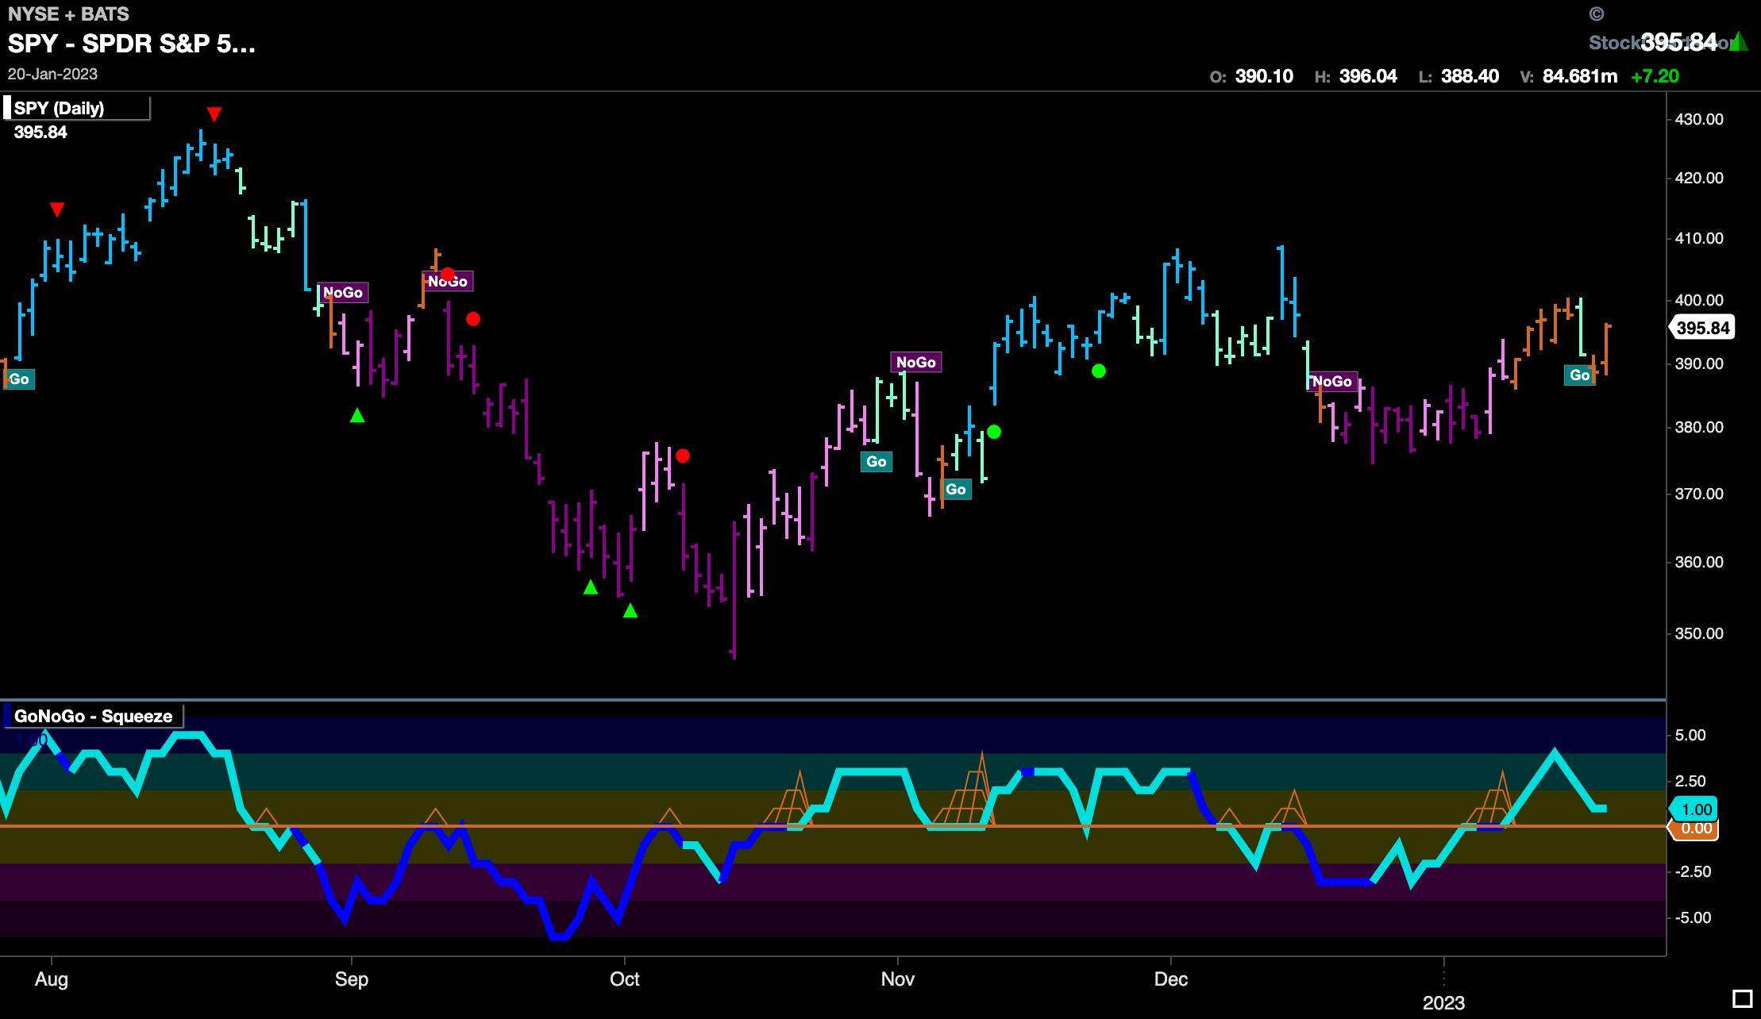1761x1019 pixels.
Task: Select the GoNoGo - Squeeze panel legend
Action: pos(93,716)
